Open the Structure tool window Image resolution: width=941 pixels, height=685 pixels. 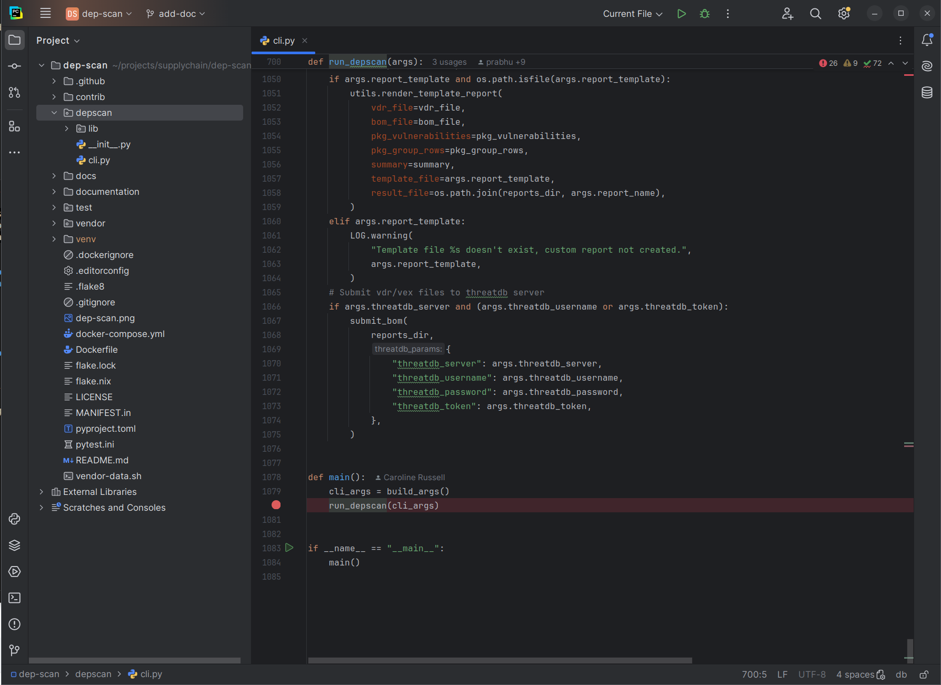15,126
